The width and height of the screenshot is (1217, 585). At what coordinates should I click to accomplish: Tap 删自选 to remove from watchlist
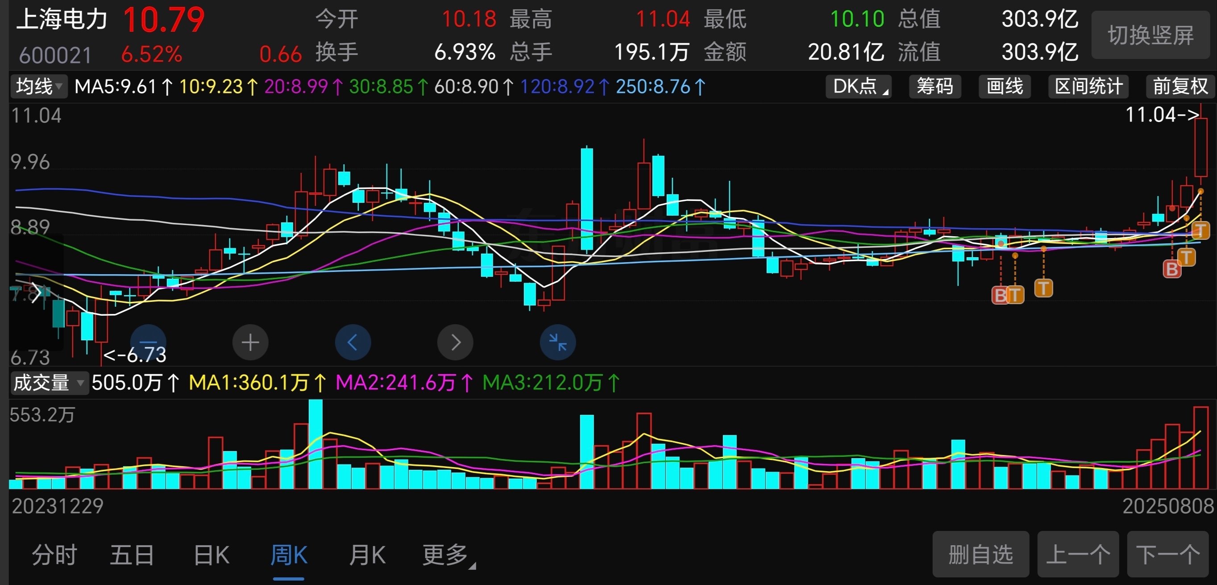tap(981, 554)
